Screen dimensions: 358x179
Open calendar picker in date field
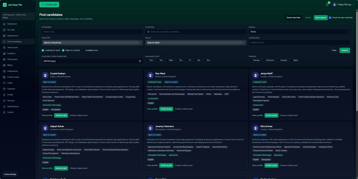click(x=140, y=61)
